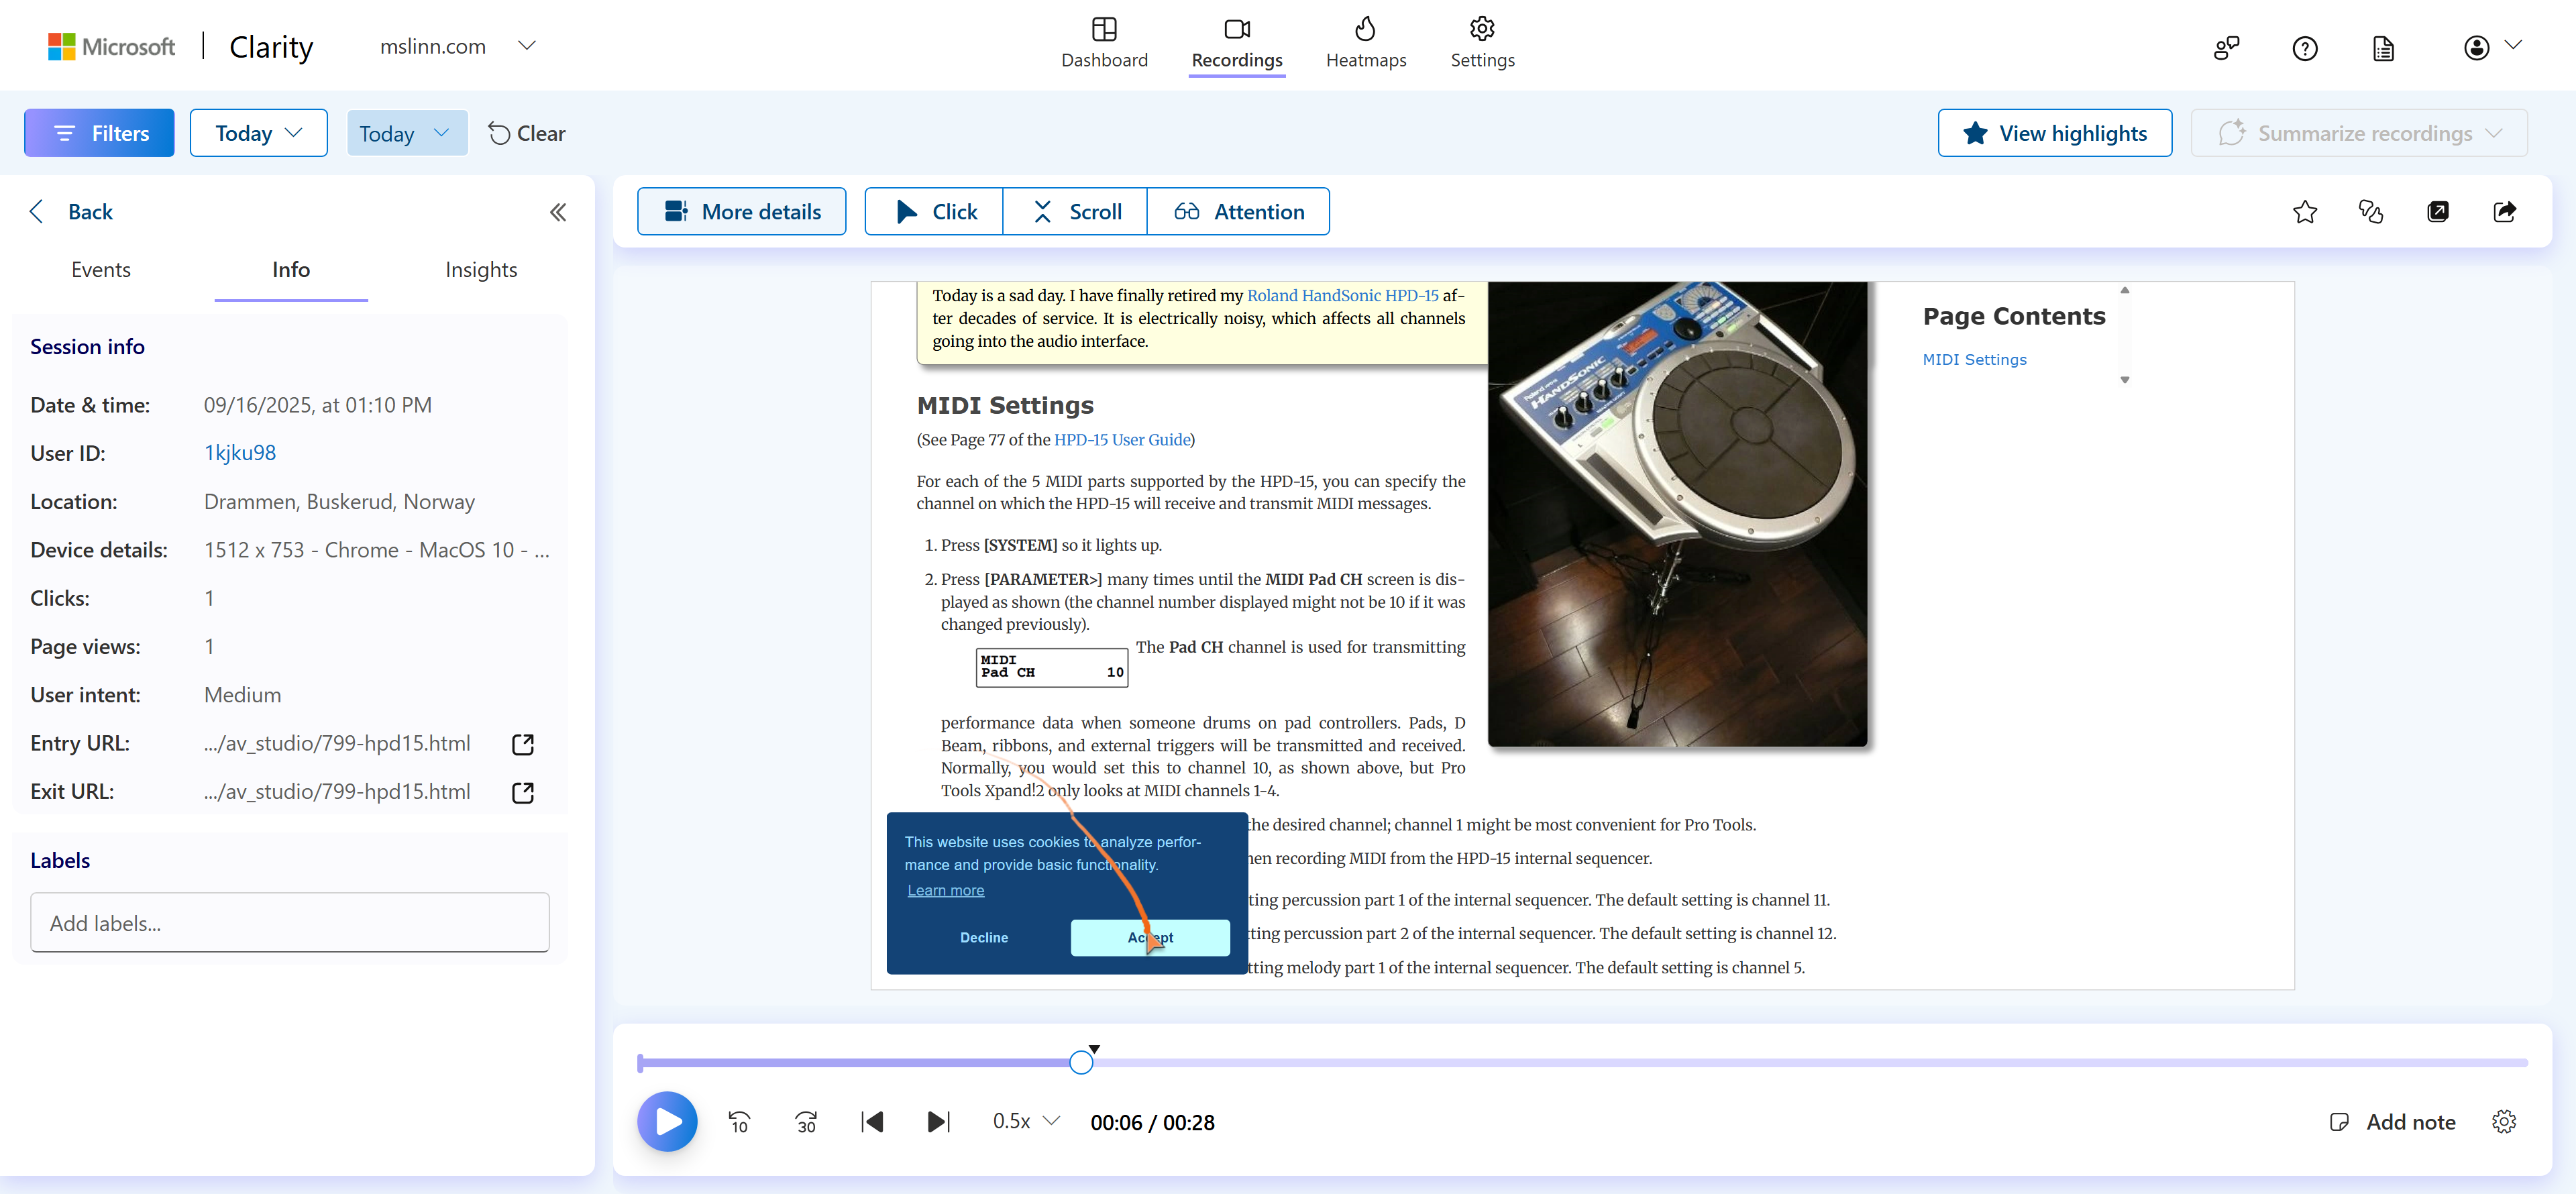
Task: Expand the mslinn.com project dropdown
Action: click(x=527, y=46)
